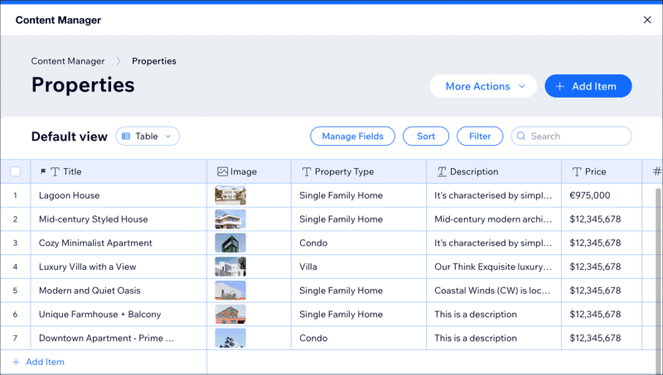Image resolution: width=663 pixels, height=375 pixels.
Task: Go to Content Manager breadcrumb
Action: (68, 61)
